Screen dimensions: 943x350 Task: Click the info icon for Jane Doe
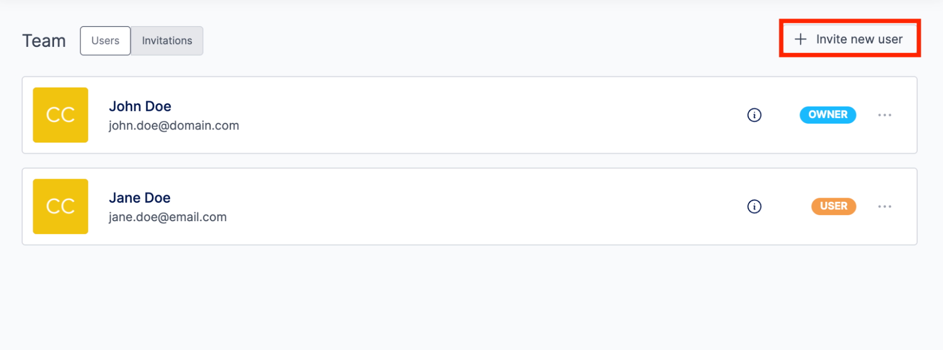point(754,206)
